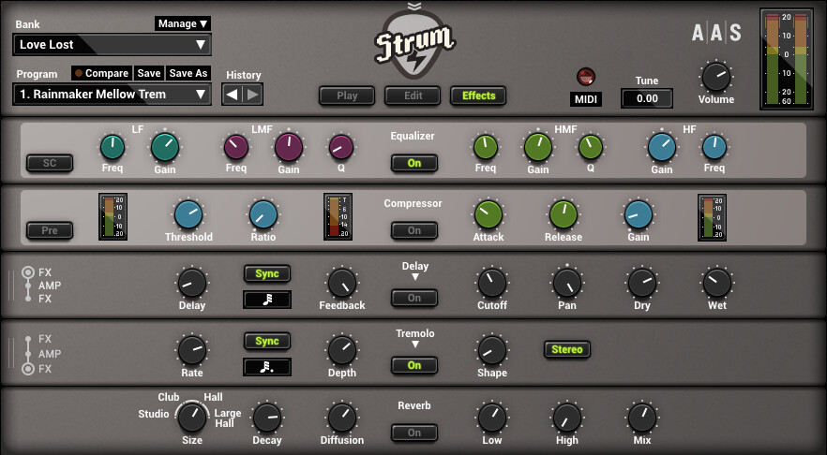Click the Tune value field
The height and width of the screenshot is (455, 827).
(647, 98)
